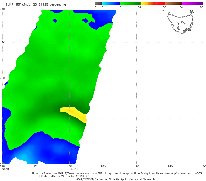Click the longitude label '140'

click(x=137, y=167)
